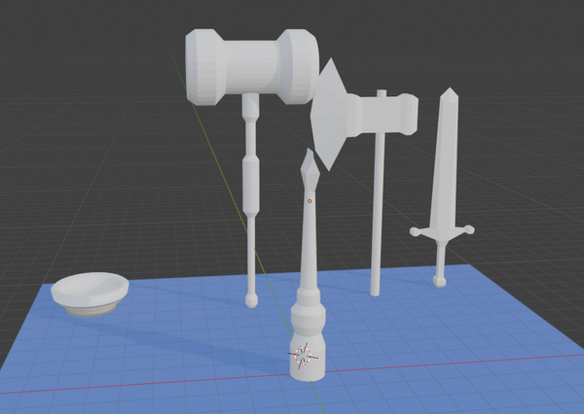Click the sword's crossguard

click(x=442, y=231)
